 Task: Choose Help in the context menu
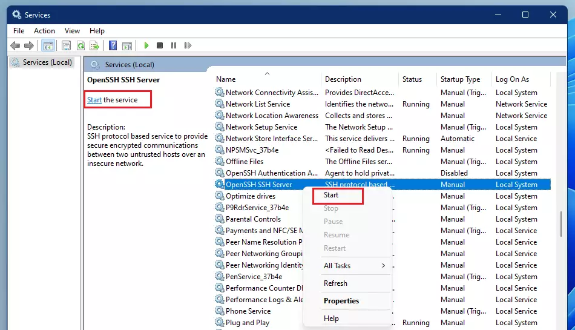354,318
